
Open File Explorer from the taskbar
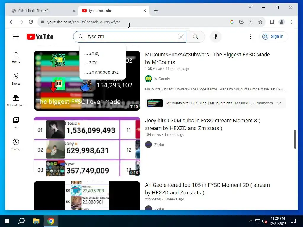tap(36, 221)
